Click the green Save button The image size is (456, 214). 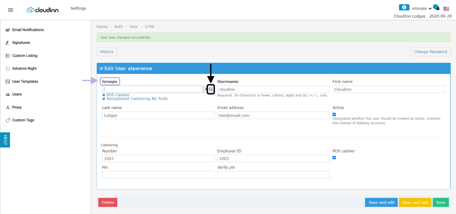[x=441, y=202]
